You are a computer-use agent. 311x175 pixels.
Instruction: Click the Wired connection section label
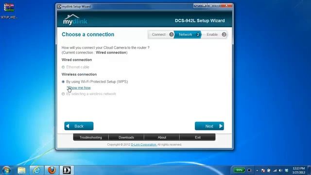(77, 60)
